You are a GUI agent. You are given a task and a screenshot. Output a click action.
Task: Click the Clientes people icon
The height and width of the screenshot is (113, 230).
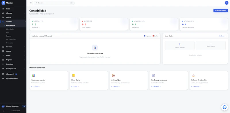3,13
